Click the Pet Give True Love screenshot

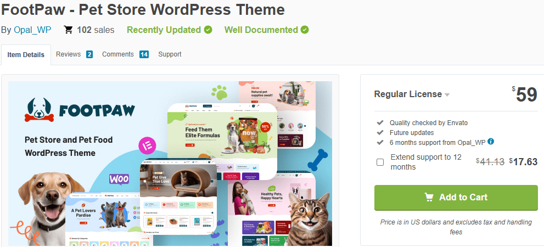178,196
